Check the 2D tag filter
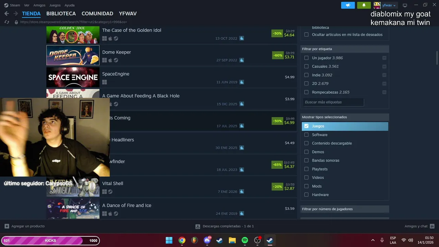Screen dimensions: 439x247 tap(307, 83)
